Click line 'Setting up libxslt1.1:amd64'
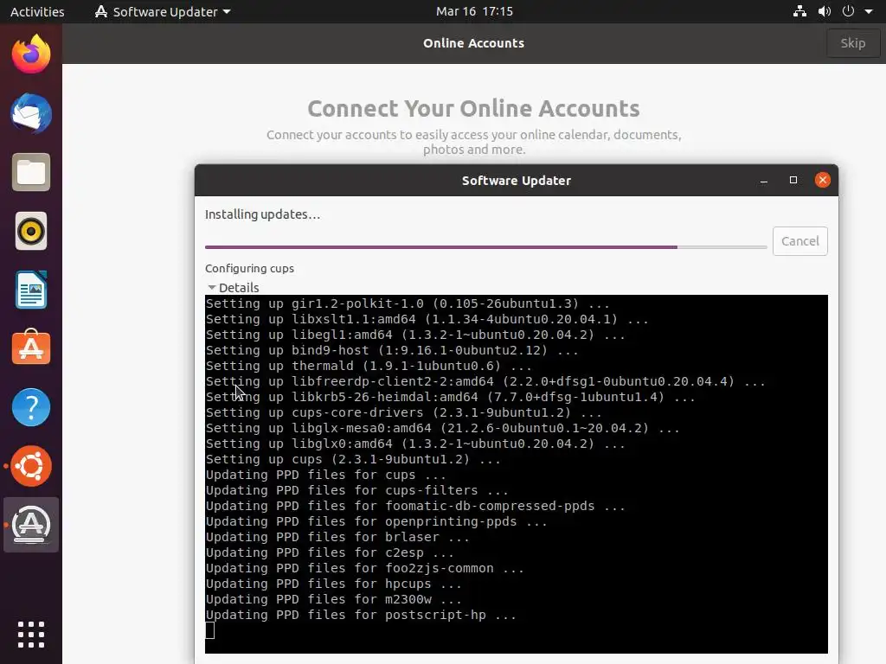 pos(427,319)
